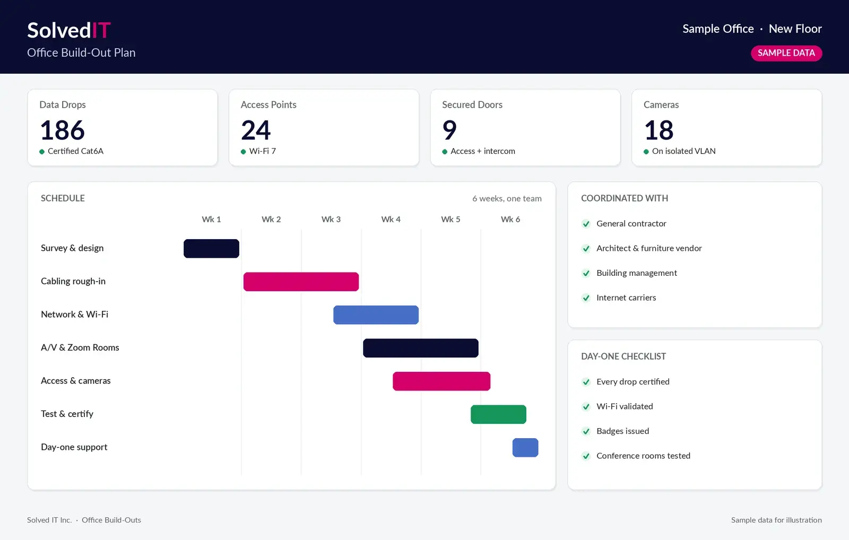
Task: Select the A/V & Zoom Rooms schedule bar
Action: pos(421,348)
